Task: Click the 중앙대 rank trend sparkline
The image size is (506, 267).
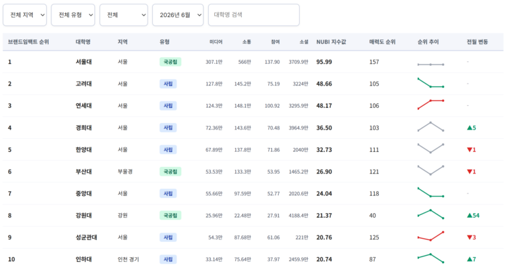Action: point(431,192)
